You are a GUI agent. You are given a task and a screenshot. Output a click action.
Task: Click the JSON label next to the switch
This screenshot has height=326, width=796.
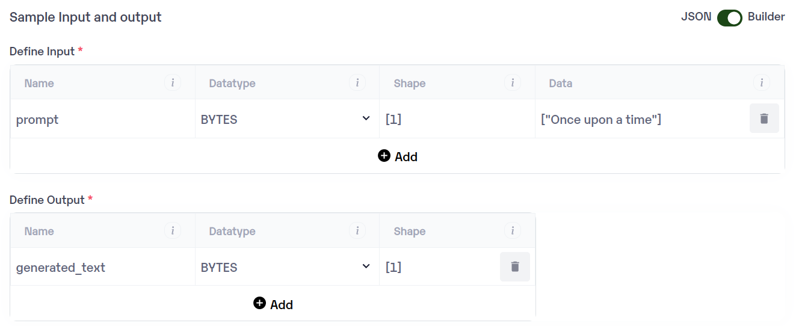[696, 17]
